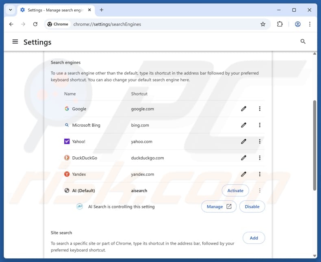Open the three-dot menu for Google

coord(260,109)
